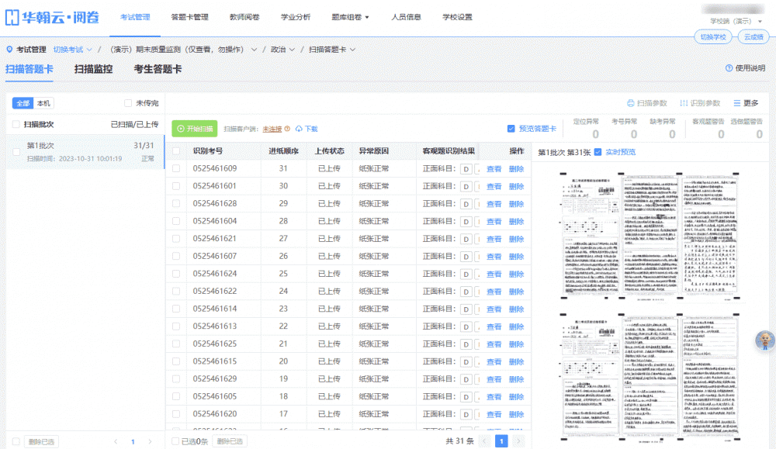Click the 使用说明 question mark icon
776x449 pixels.
click(729, 68)
